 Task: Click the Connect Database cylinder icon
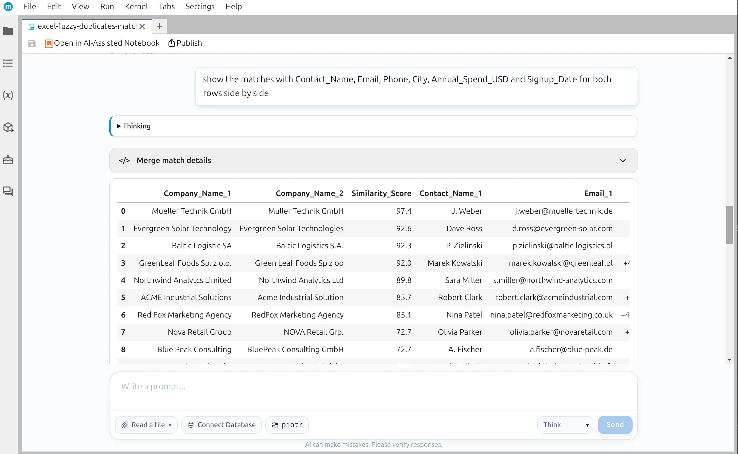pos(191,425)
